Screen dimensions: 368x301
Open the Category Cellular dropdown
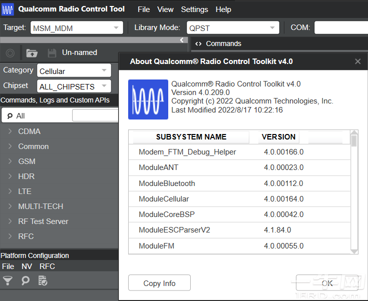74,71
